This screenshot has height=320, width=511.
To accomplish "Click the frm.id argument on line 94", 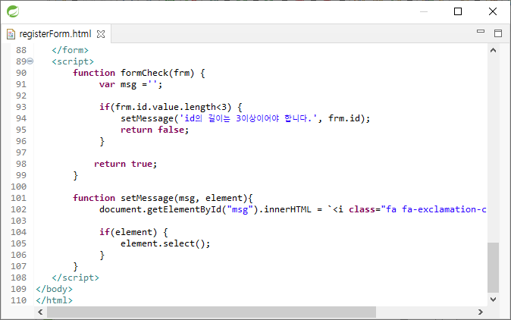I will click(343, 118).
